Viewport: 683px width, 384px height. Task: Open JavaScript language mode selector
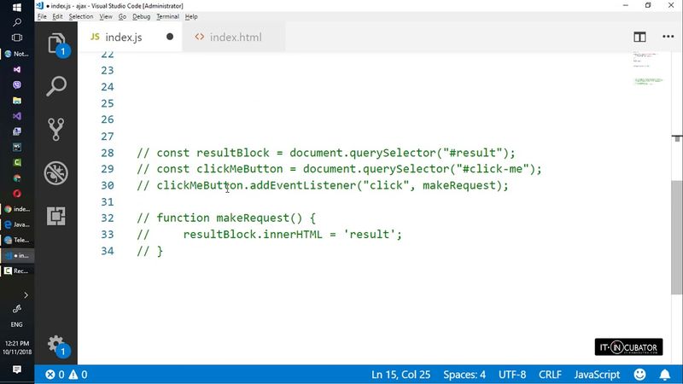click(596, 375)
